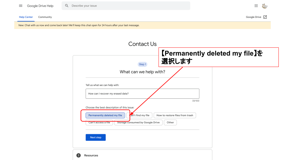Image resolution: width=285 pixels, height=160 pixels.
Task: Click the Next step button
Action: pos(96,137)
